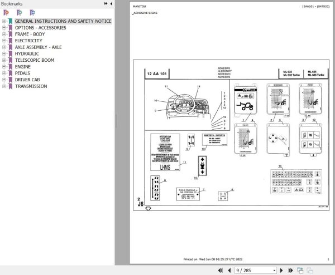Click the GENERAL INSTRUCTIONS bookmark ribbon icon

pos(10,21)
